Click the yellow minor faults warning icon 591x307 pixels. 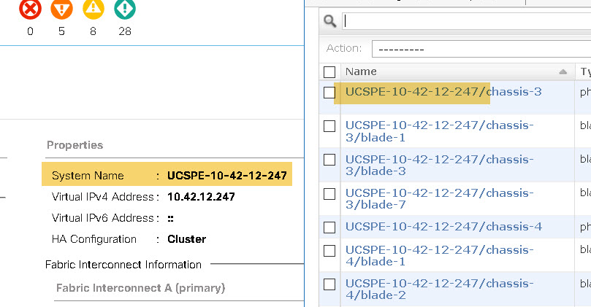[x=93, y=9]
